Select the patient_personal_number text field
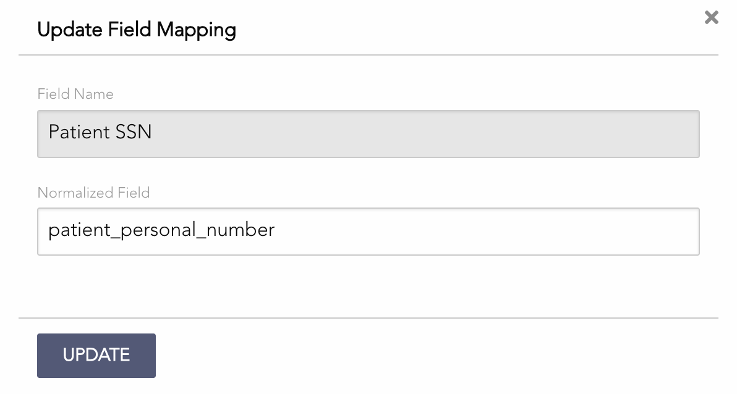 (x=368, y=232)
